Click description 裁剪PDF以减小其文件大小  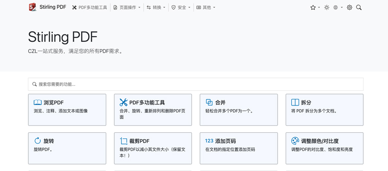click(x=153, y=152)
